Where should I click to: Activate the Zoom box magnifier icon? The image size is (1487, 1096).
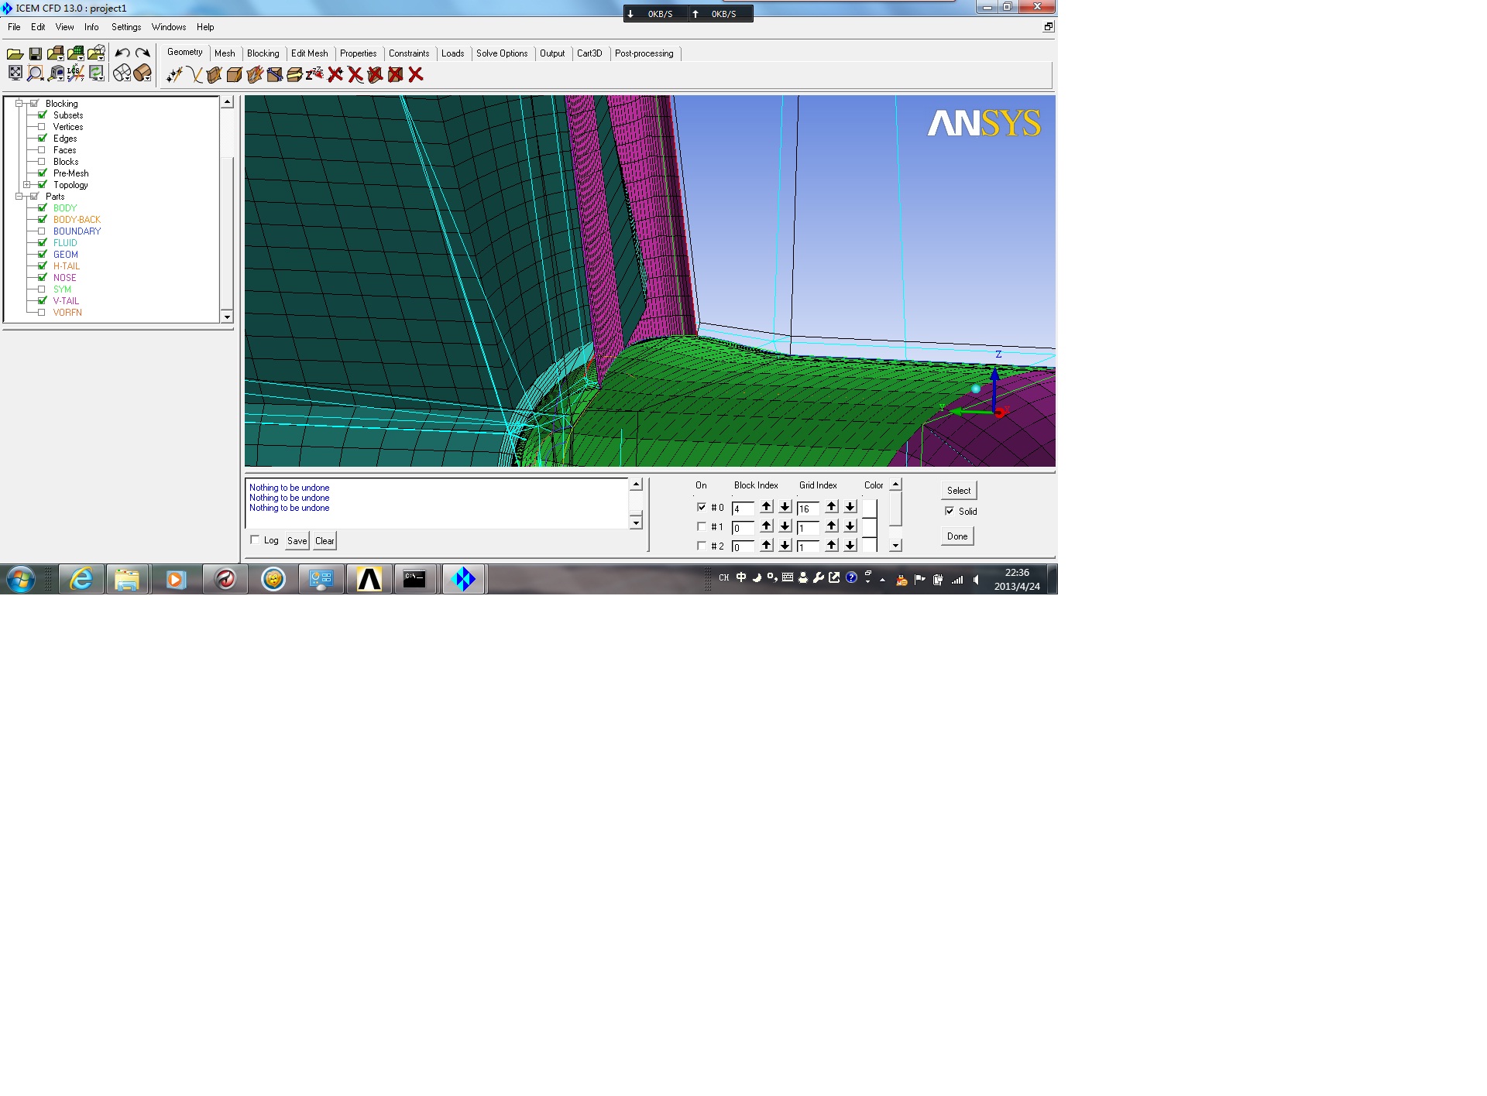coord(35,73)
